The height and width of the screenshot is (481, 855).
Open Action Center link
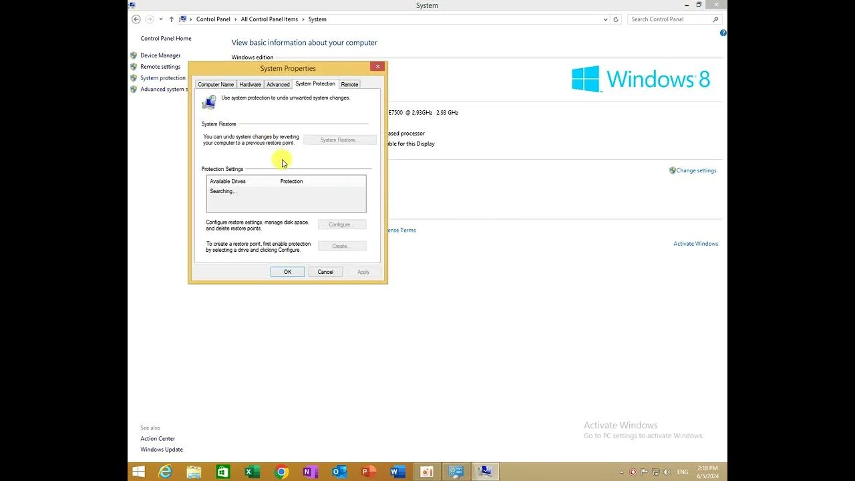pos(158,439)
